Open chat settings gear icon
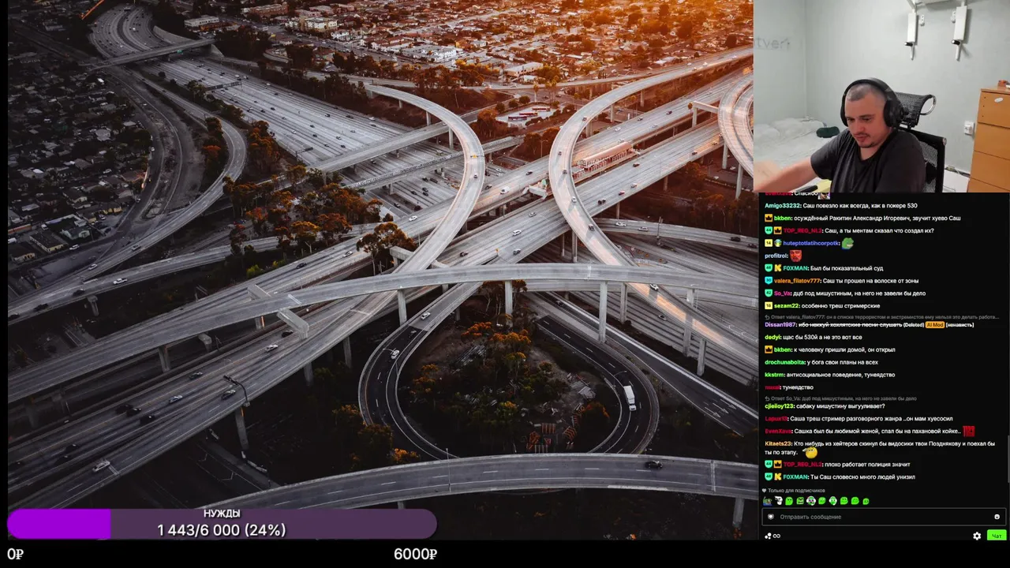 [x=977, y=536]
